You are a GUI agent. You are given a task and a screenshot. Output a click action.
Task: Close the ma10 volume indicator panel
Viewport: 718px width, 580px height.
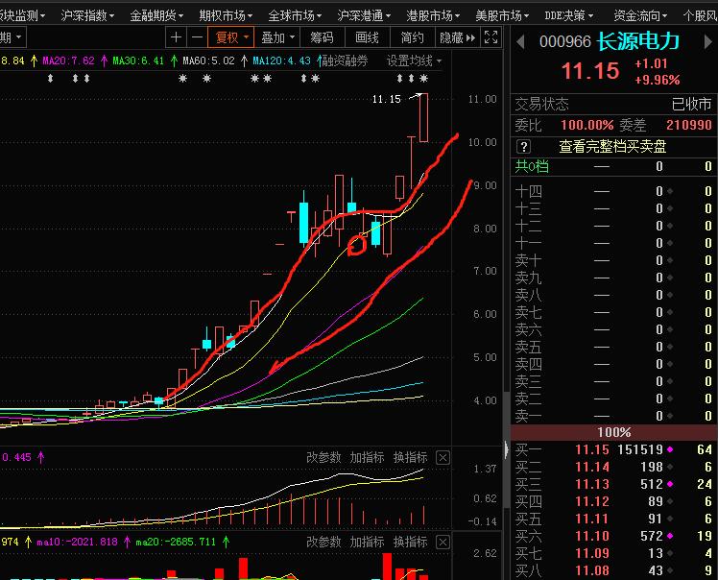(443, 542)
